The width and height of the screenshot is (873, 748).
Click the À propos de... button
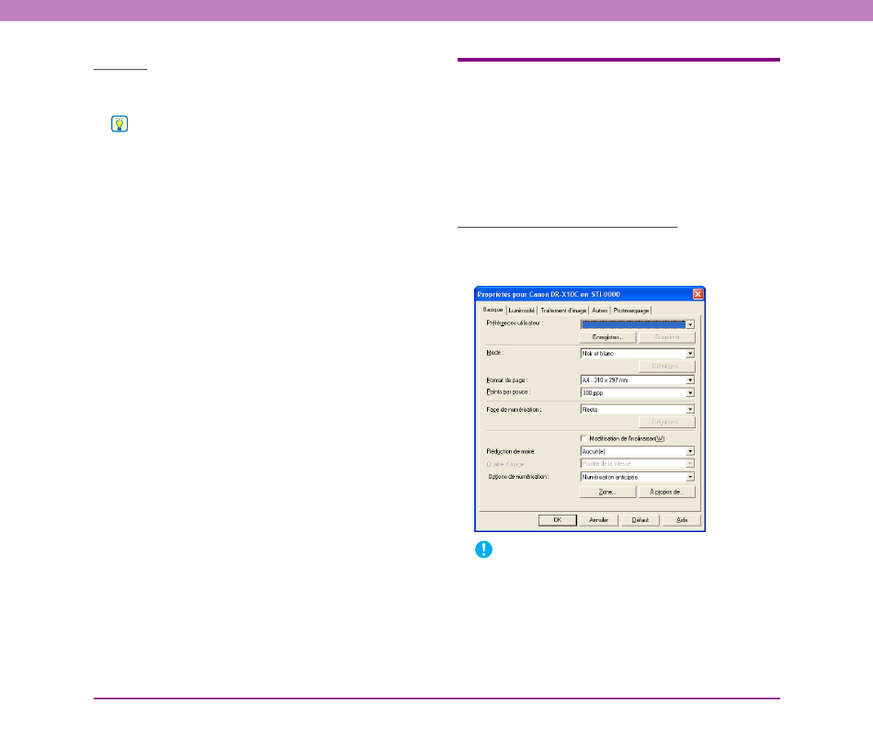pyautogui.click(x=667, y=492)
